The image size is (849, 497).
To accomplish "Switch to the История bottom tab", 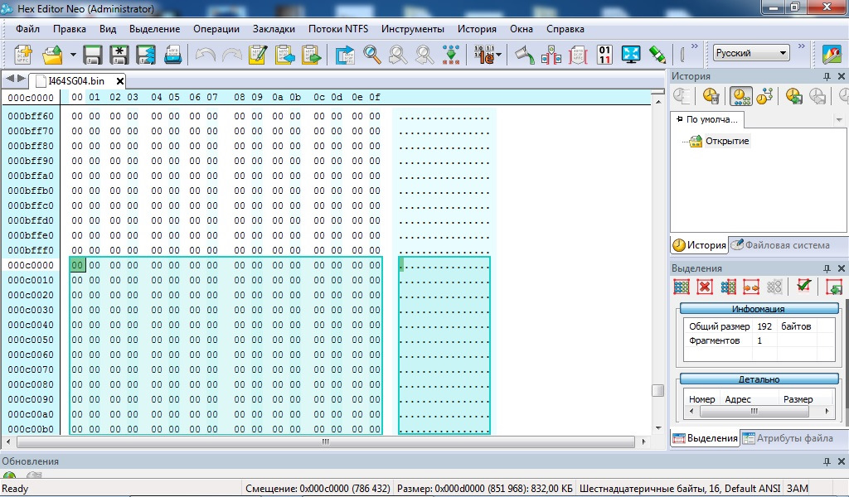I will (x=700, y=245).
